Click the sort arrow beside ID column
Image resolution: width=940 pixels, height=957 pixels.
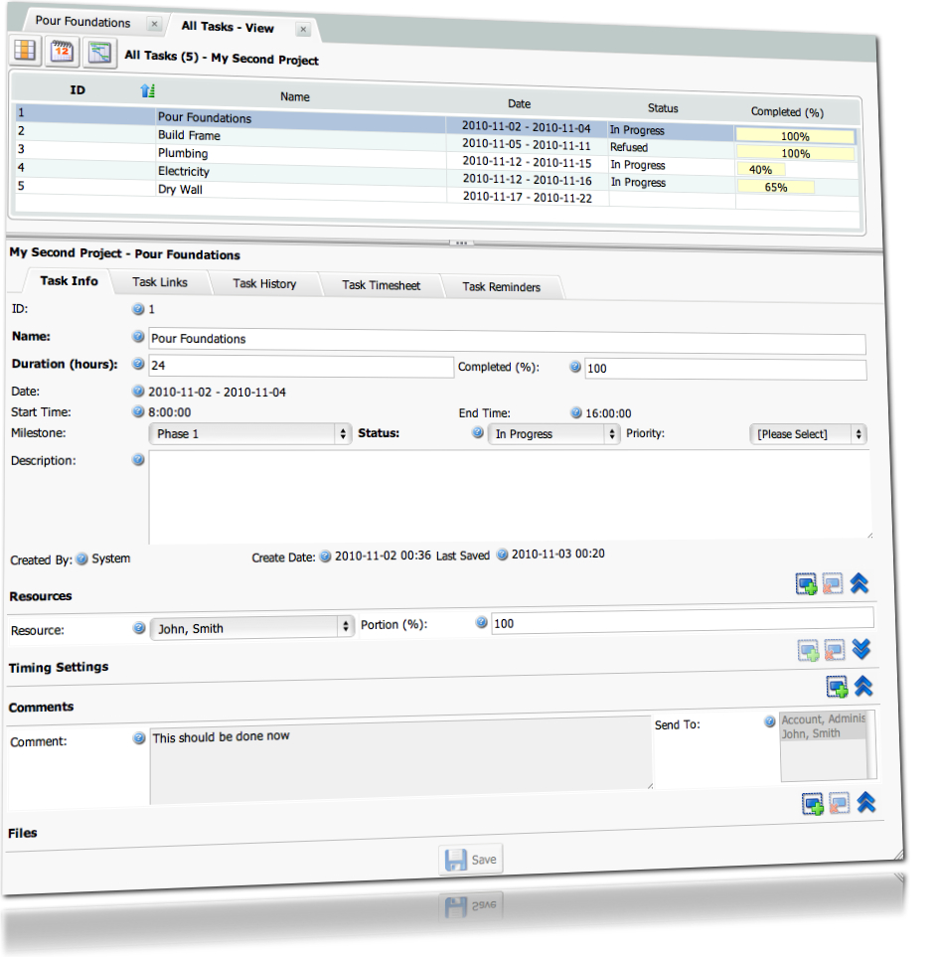click(148, 90)
